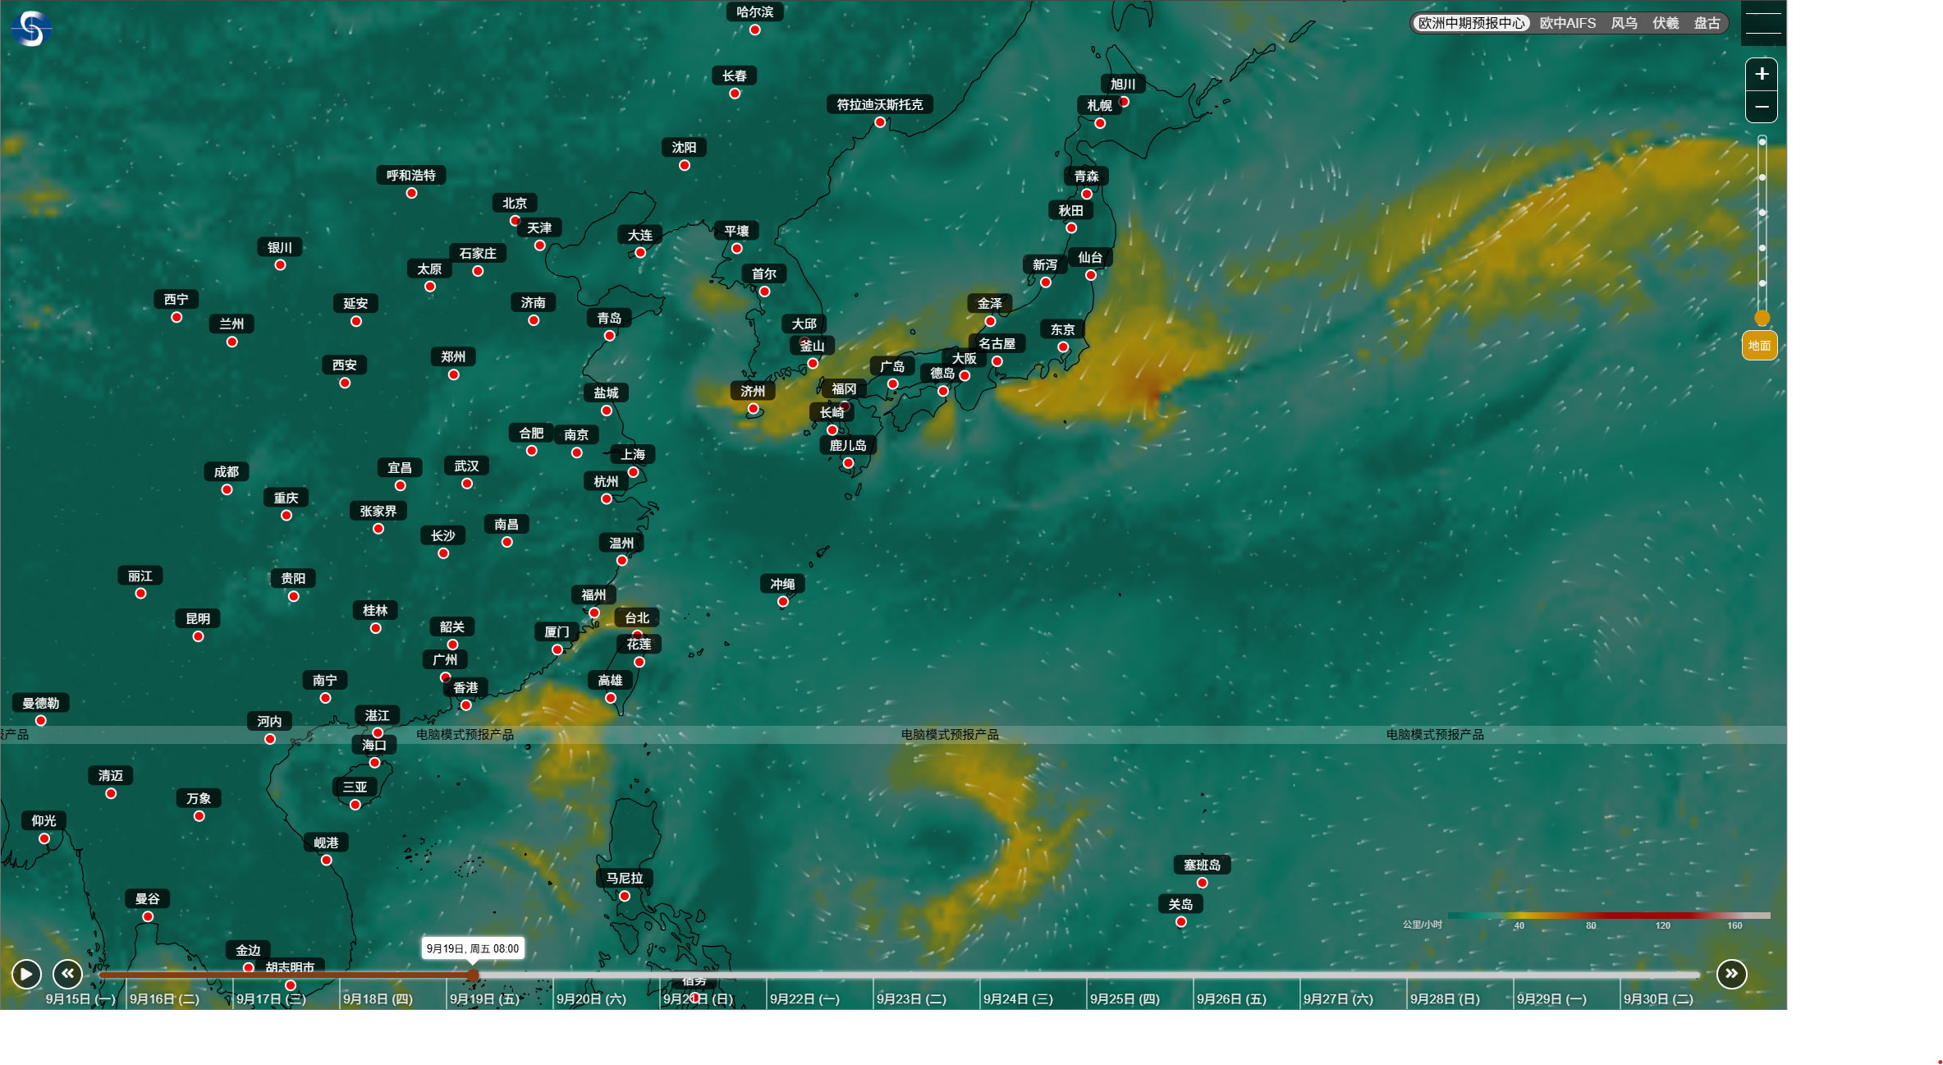Jump to 9月27日 (六) on timeline
The image size is (1943, 1065).
click(1338, 998)
